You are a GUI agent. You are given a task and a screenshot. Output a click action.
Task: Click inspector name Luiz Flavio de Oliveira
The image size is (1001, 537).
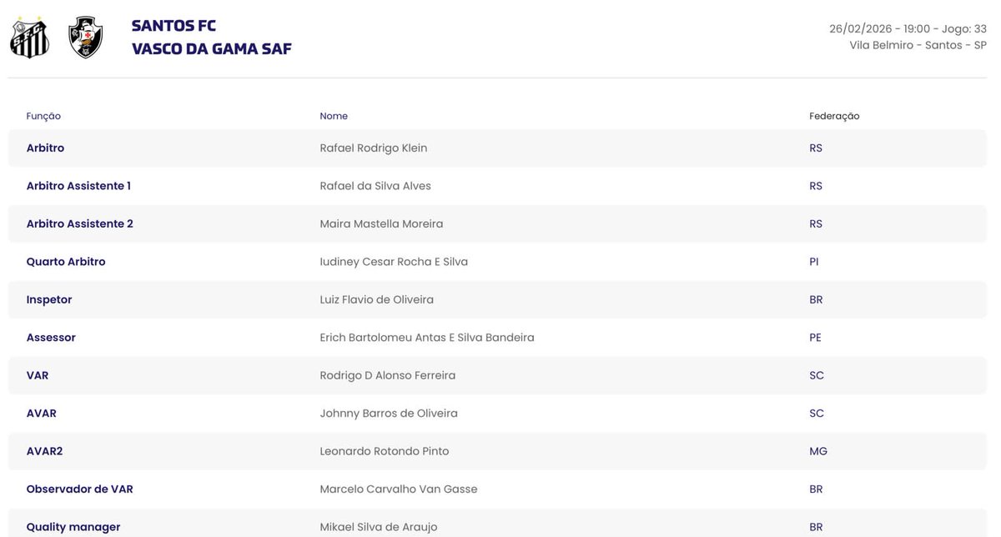click(x=376, y=299)
